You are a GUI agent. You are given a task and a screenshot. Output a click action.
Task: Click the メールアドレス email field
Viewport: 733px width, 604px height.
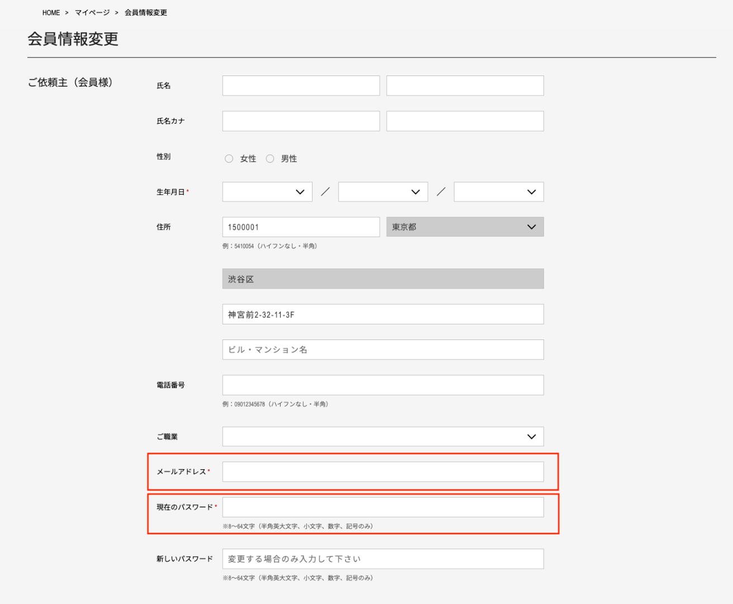383,472
